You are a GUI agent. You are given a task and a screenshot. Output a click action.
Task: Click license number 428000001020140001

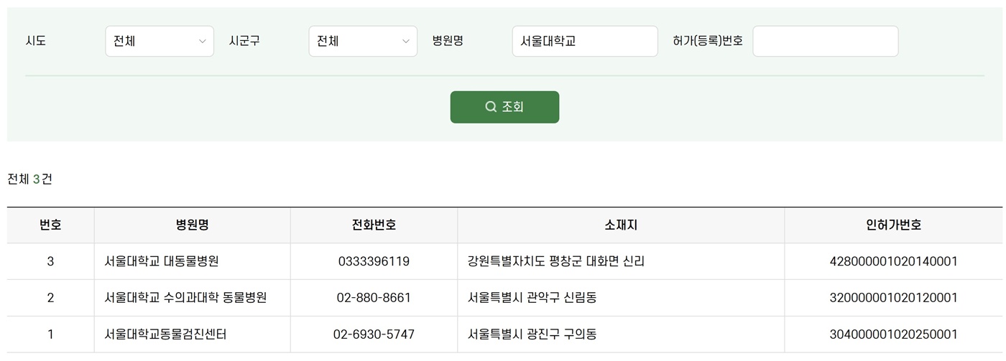[893, 261]
